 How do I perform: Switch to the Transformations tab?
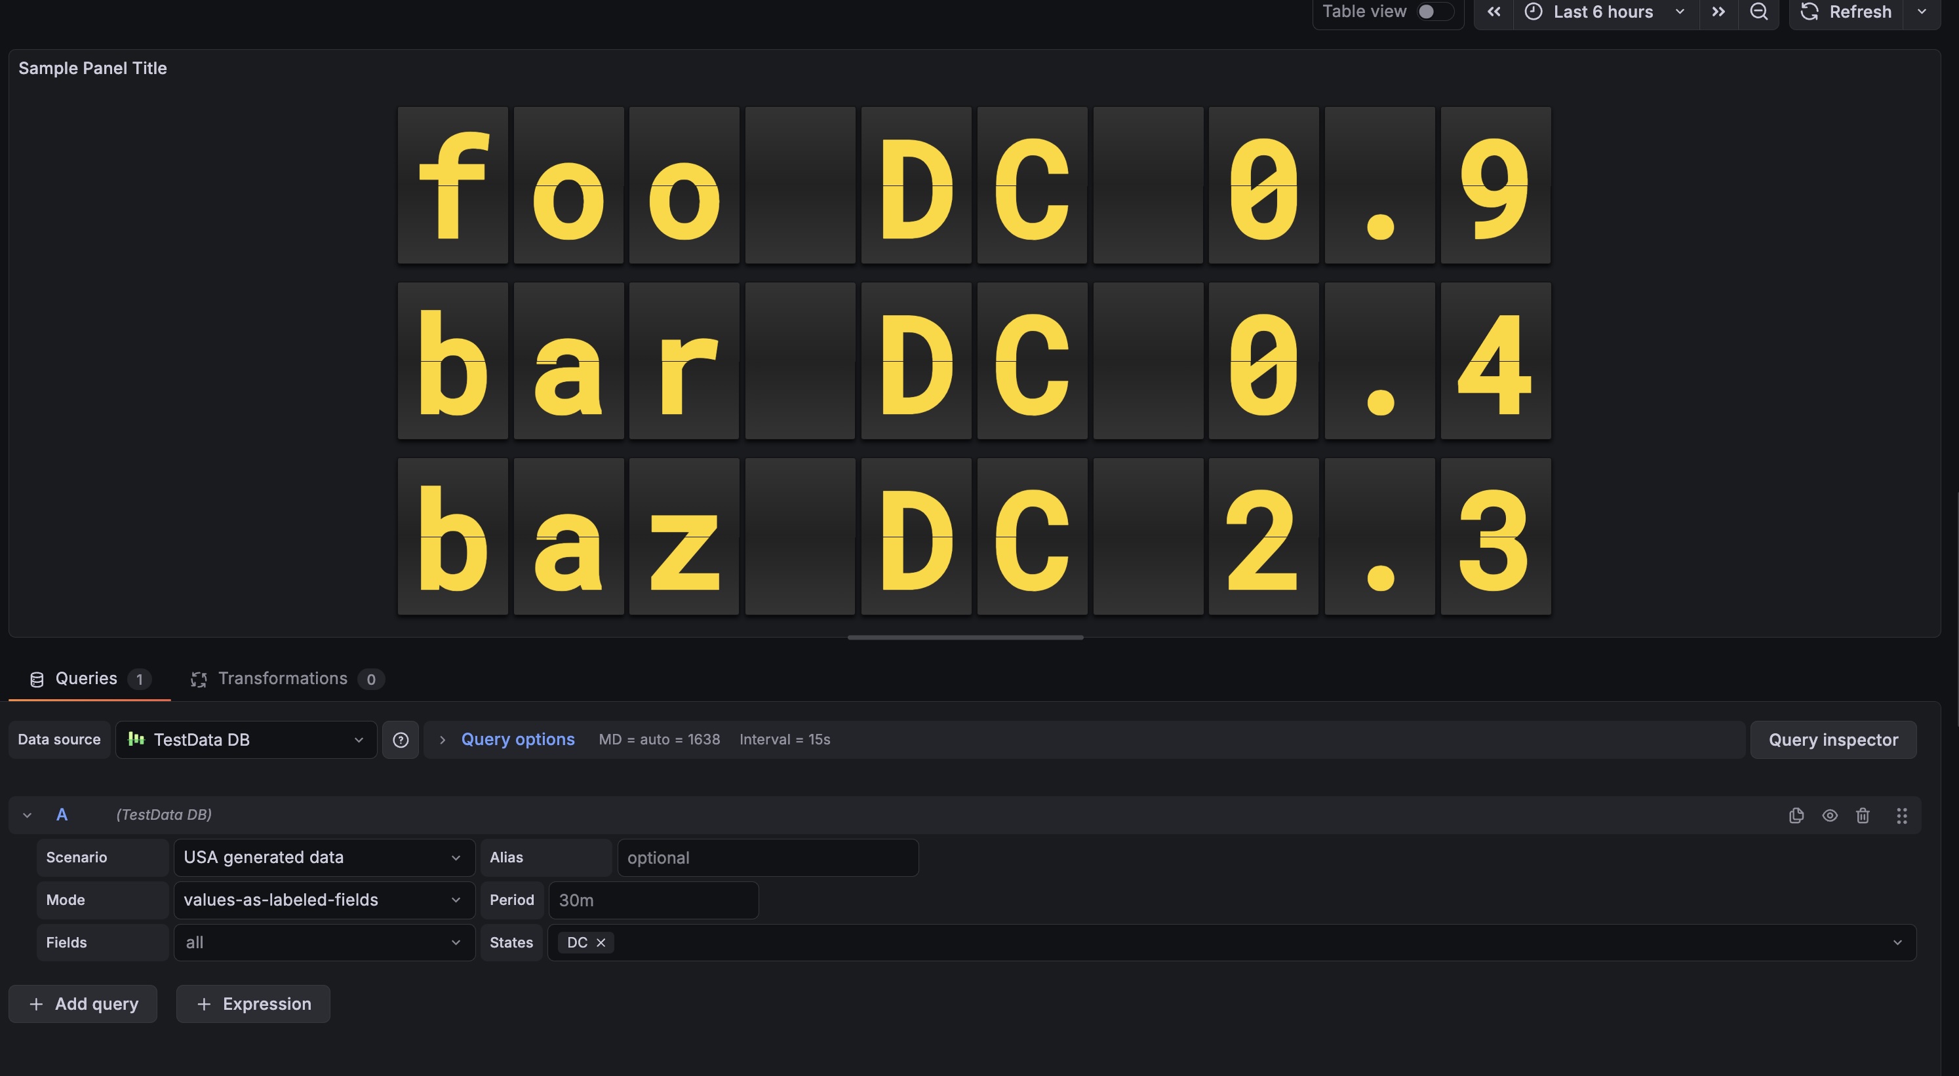click(283, 679)
